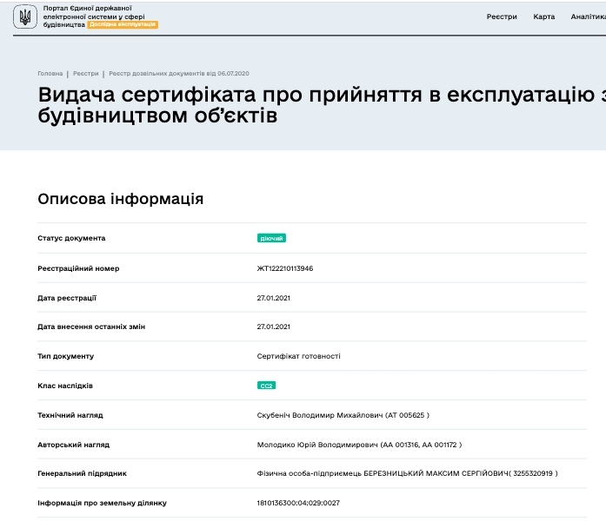Click the CC2 consequence class badge
The image size is (606, 528).
tap(266, 386)
